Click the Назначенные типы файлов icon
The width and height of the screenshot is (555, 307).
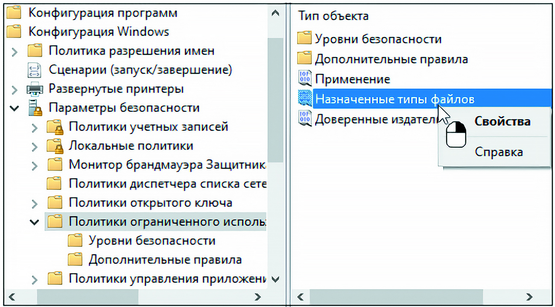point(304,99)
